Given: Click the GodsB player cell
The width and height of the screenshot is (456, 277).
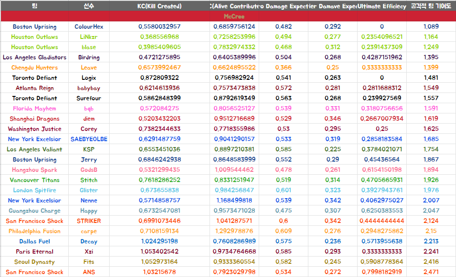Looking at the screenshot, I should 89,170.
